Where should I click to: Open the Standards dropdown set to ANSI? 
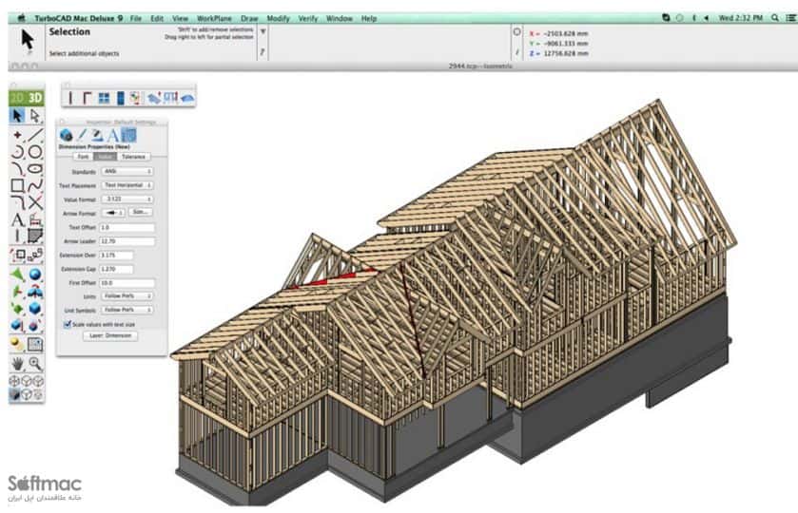(127, 171)
